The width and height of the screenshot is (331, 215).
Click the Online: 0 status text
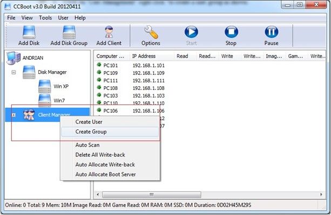click(x=16, y=205)
